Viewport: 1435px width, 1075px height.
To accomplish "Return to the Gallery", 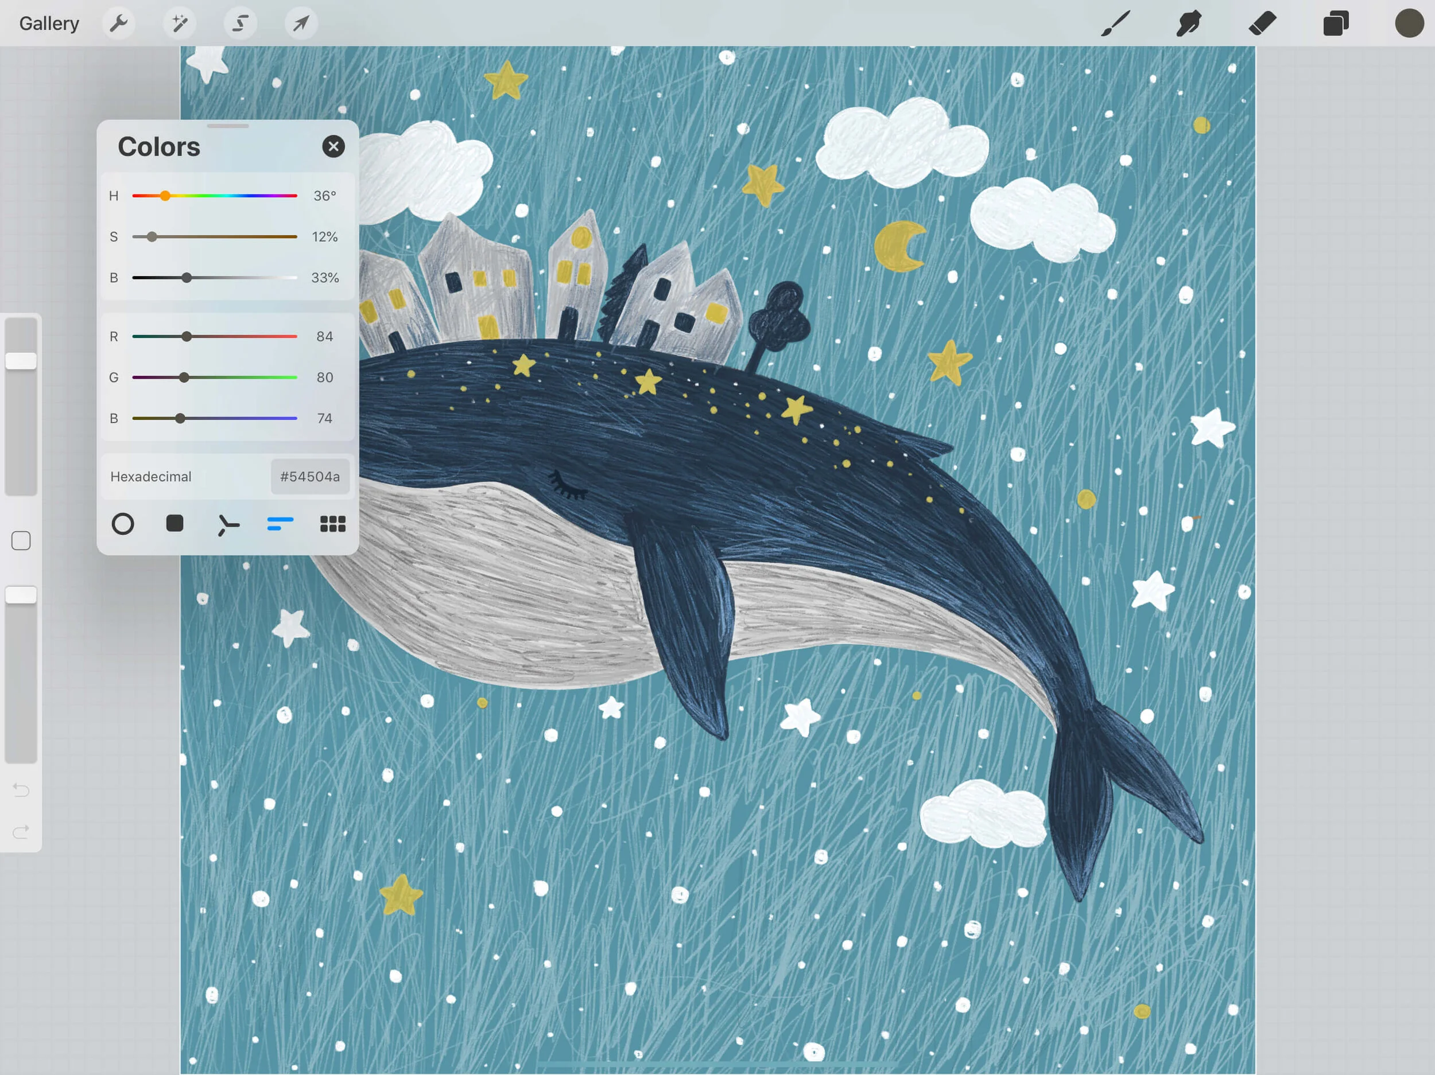I will [49, 24].
